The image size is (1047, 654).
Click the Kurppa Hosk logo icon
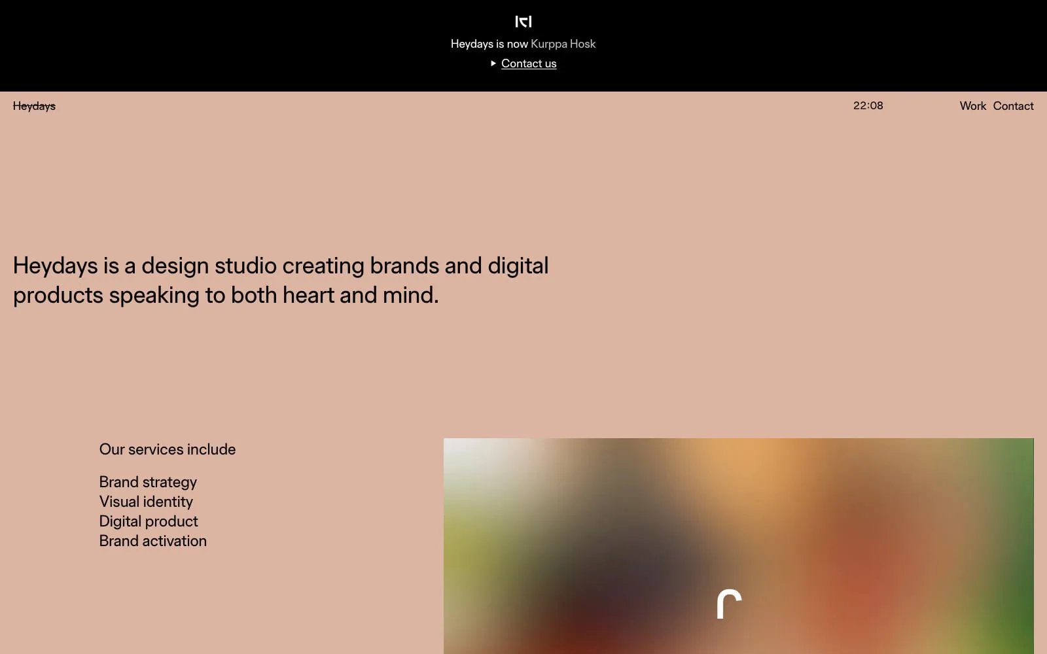click(x=523, y=22)
